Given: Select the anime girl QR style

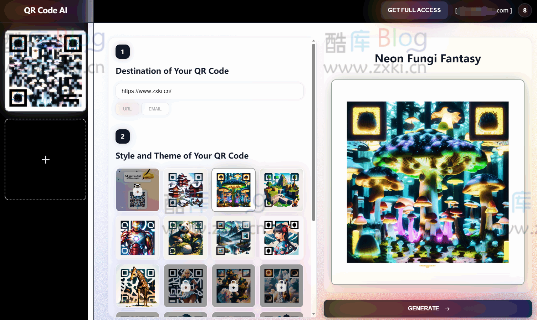Looking at the screenshot, I should (x=281, y=238).
